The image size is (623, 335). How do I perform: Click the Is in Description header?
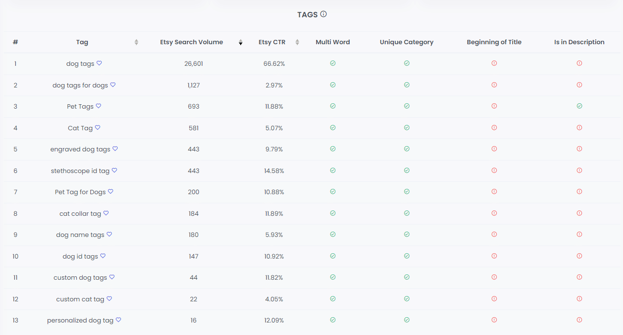coord(579,42)
